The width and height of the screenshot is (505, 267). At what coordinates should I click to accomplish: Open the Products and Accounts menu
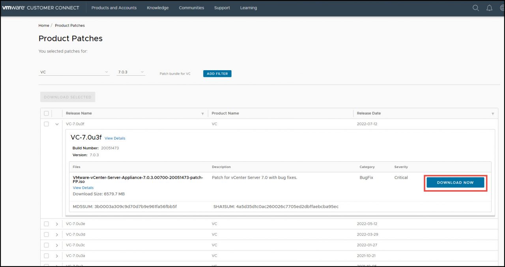[114, 7]
